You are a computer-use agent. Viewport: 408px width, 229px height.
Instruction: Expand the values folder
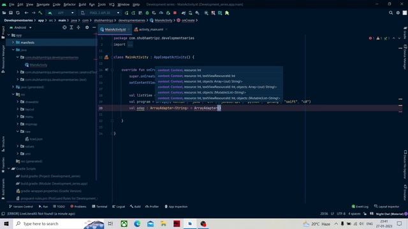click(18, 146)
